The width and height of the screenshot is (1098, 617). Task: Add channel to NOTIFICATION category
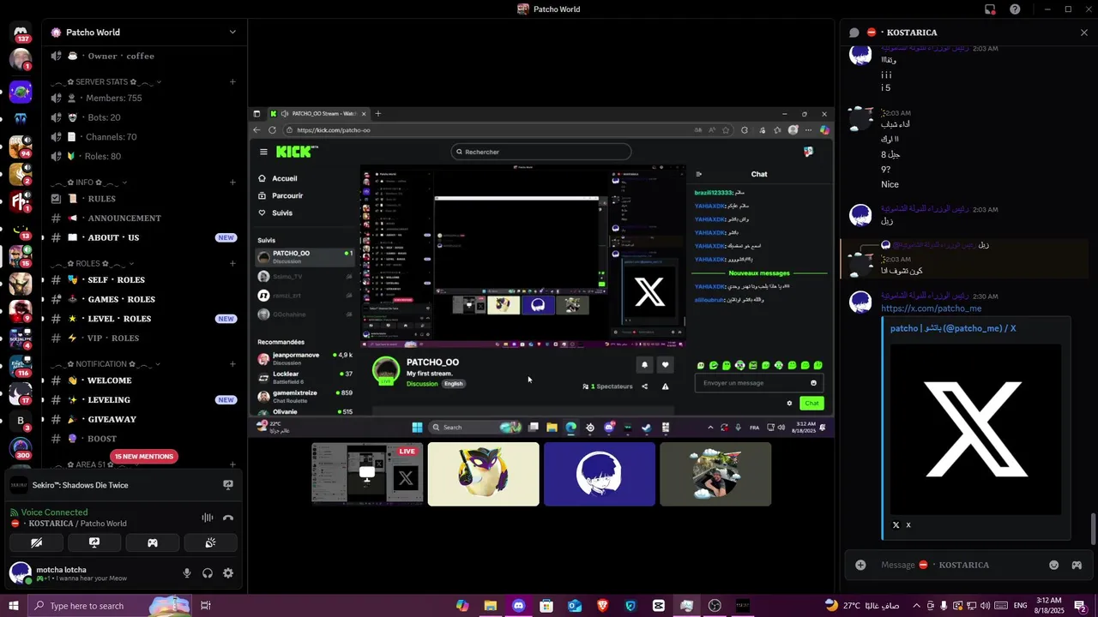click(x=232, y=364)
